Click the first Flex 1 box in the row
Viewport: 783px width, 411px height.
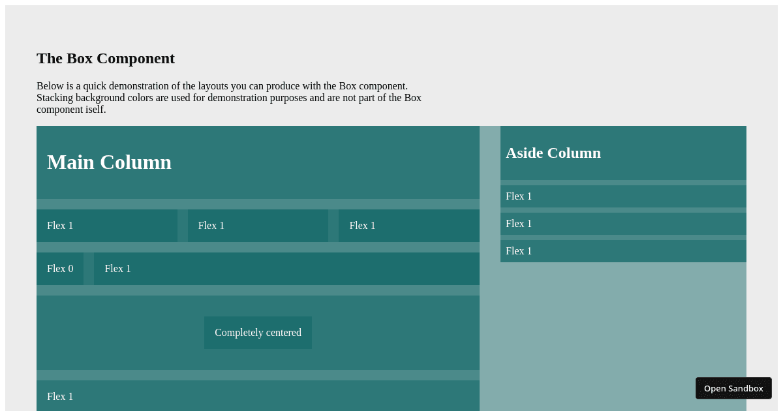[x=107, y=226]
